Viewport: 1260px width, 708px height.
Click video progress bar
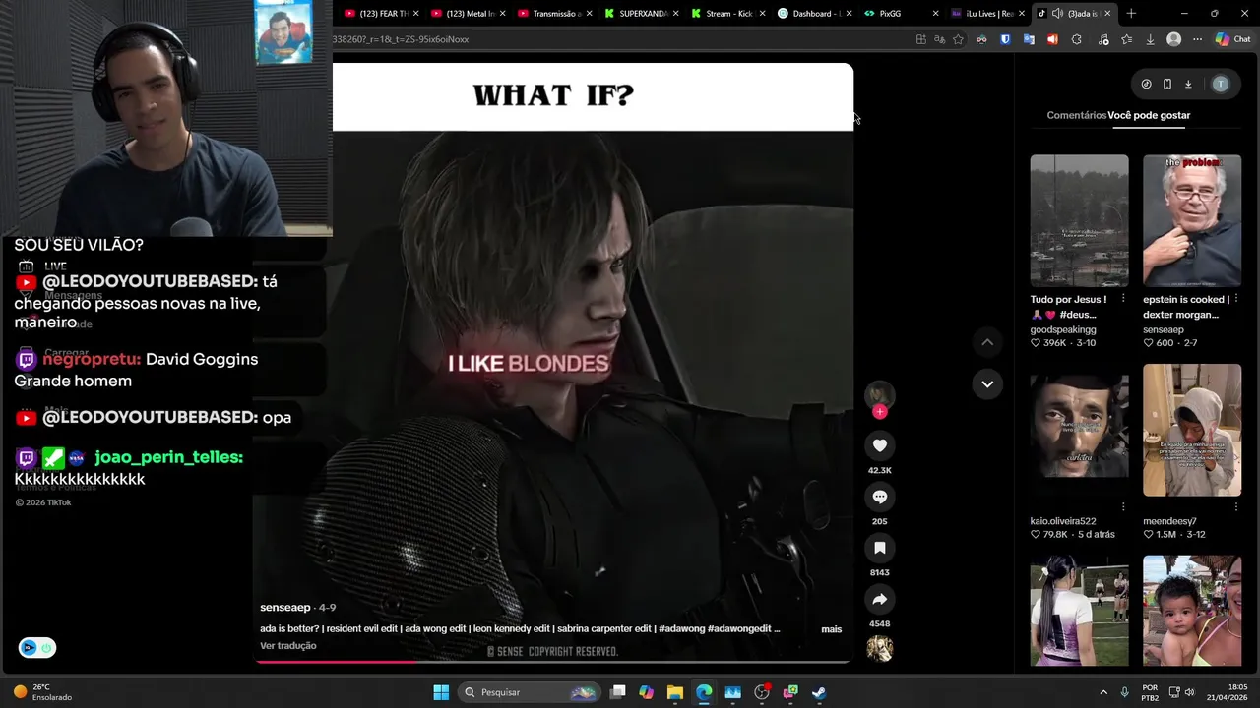tap(553, 662)
